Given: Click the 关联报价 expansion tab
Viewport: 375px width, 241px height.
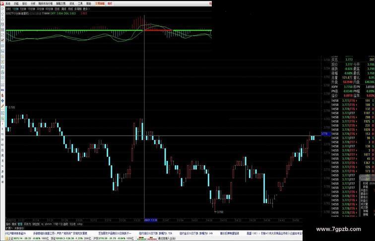Looking at the screenshot, I should coord(19,228).
